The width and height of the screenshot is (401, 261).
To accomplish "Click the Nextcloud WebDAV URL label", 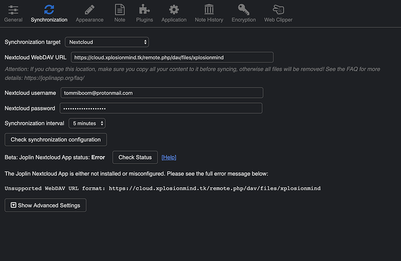I will 35,58.
